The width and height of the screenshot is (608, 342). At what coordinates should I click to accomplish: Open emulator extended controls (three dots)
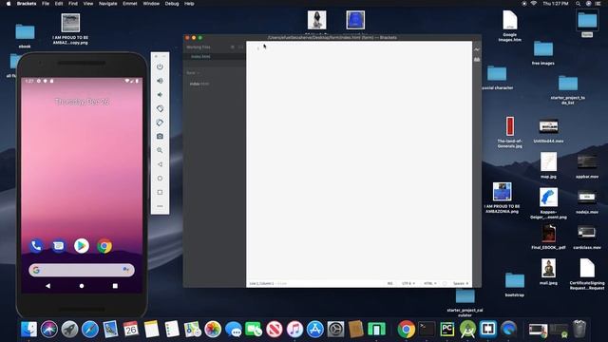tap(160, 206)
